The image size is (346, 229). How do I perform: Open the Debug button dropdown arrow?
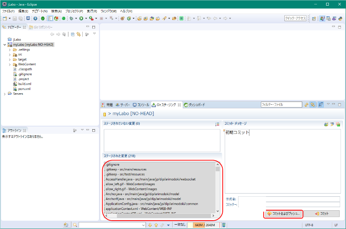76,19
